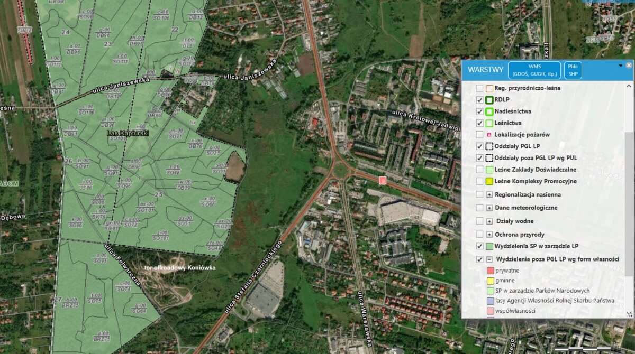Click the layers panel vertical scrollbar
635x354 pixels.
click(629, 204)
